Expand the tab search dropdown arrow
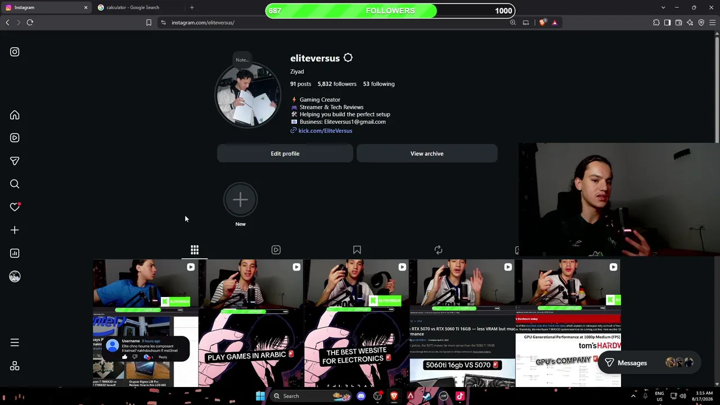This screenshot has height=405, width=720. pyautogui.click(x=663, y=7)
